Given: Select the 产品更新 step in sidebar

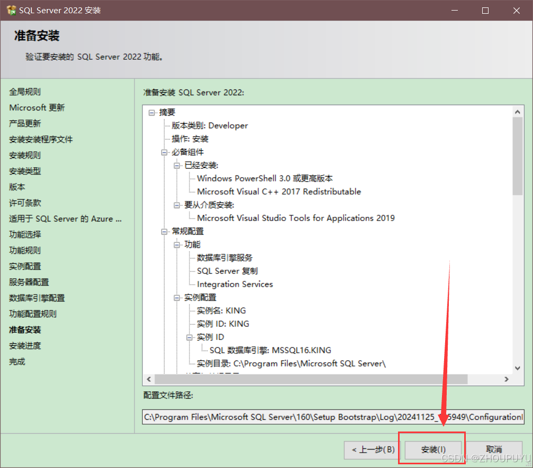Looking at the screenshot, I should coord(25,124).
